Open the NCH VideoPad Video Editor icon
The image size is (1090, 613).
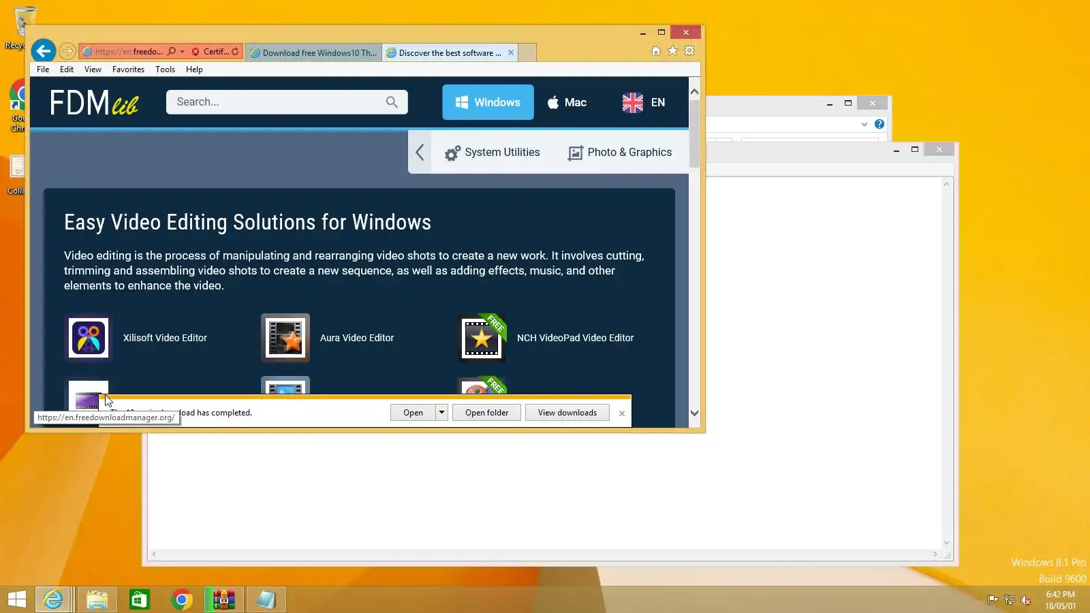[482, 338]
